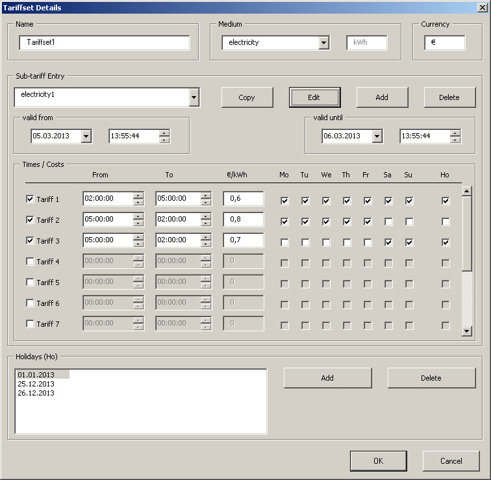Expand the Sub-tariff Entry electricity1 dropdown
This screenshot has height=480, width=491.
194,98
